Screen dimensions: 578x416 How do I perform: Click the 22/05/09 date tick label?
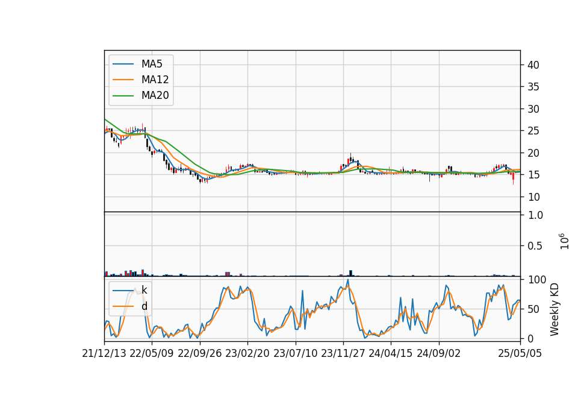pyautogui.click(x=152, y=353)
